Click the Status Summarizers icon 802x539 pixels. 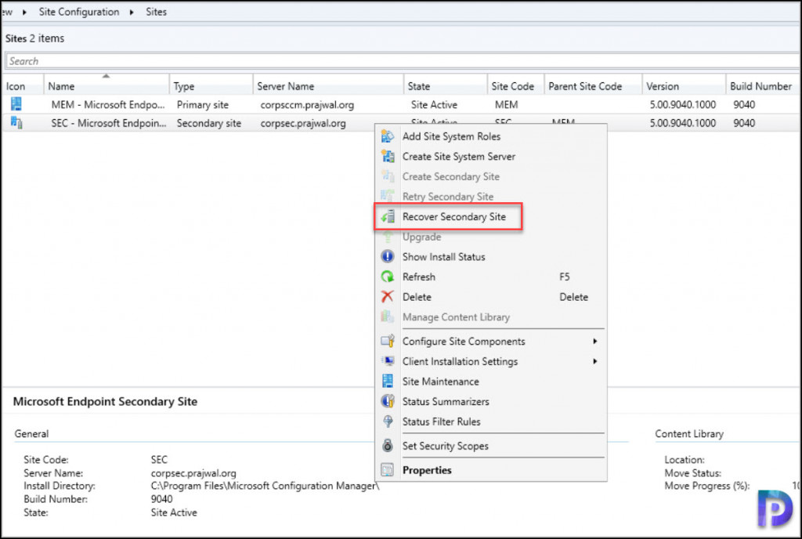tap(387, 401)
